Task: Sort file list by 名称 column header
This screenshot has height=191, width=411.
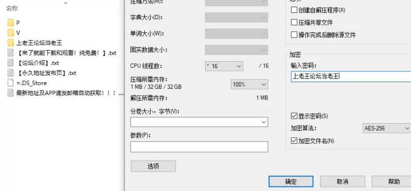Action: (x=12, y=8)
